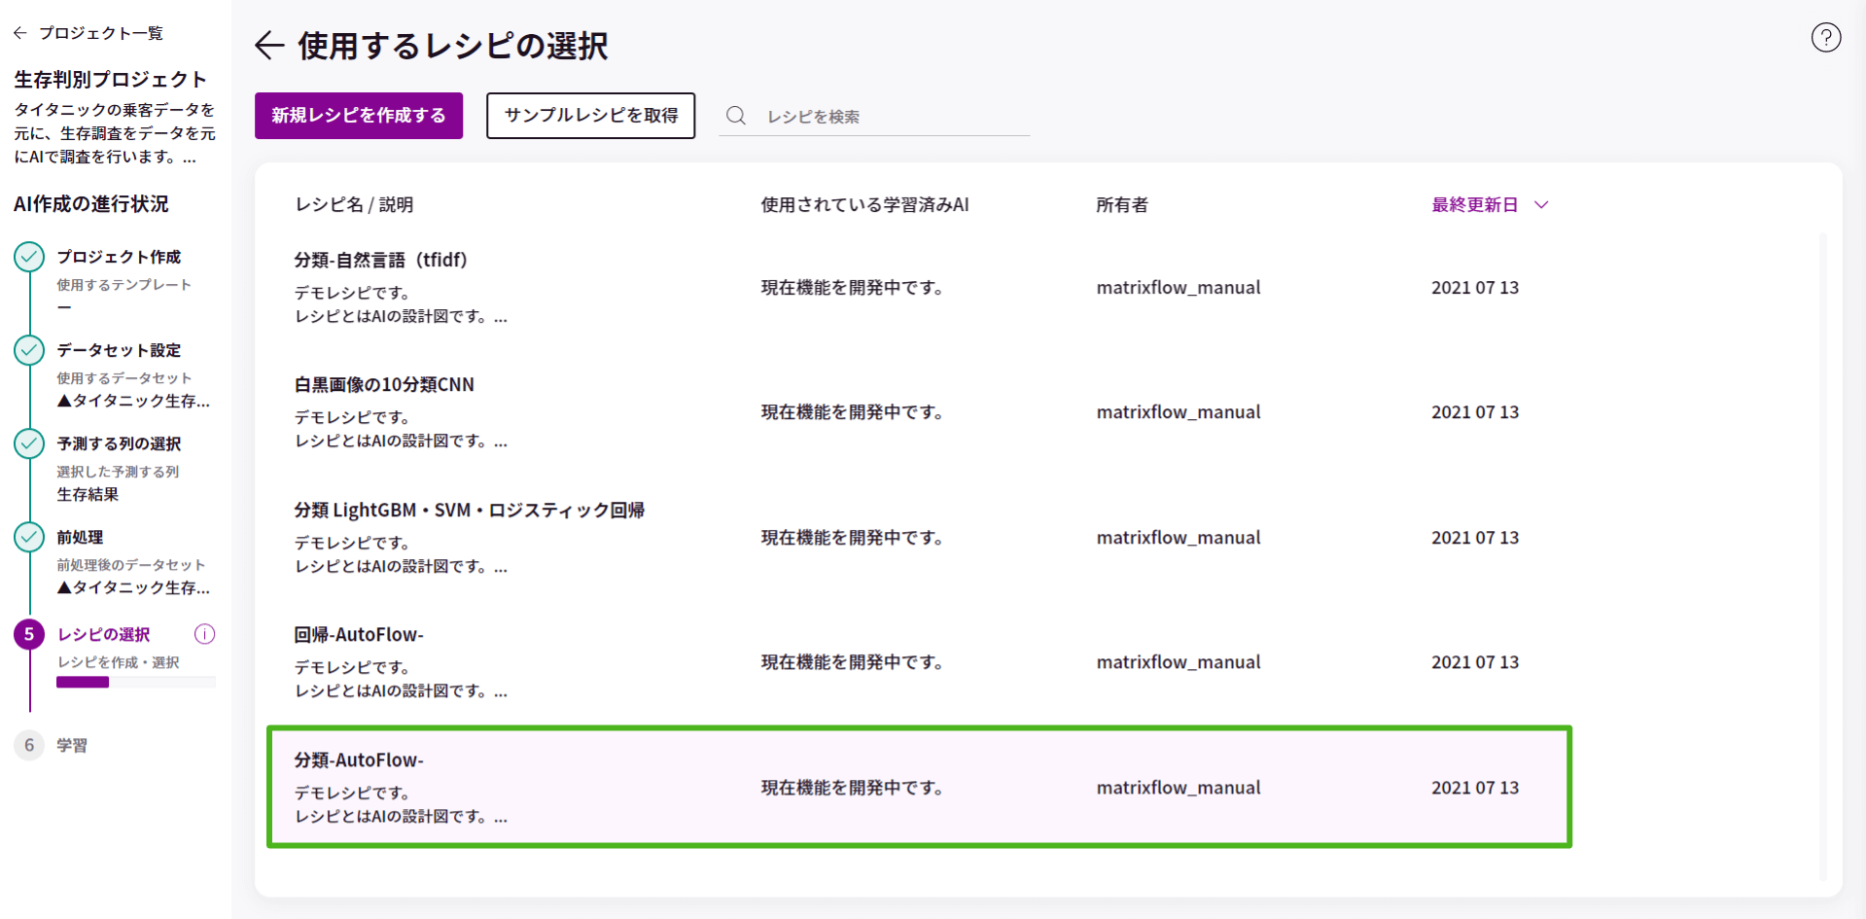
Task: Click ▲タイタニック生存... under 前処理
Action: tap(133, 587)
